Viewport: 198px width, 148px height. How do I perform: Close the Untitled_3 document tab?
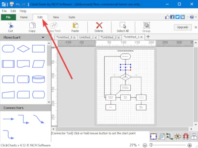pyautogui.click(x=142, y=37)
